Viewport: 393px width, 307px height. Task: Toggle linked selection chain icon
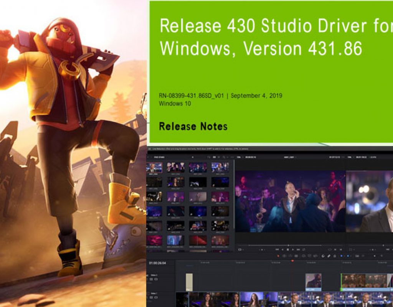click(329, 256)
